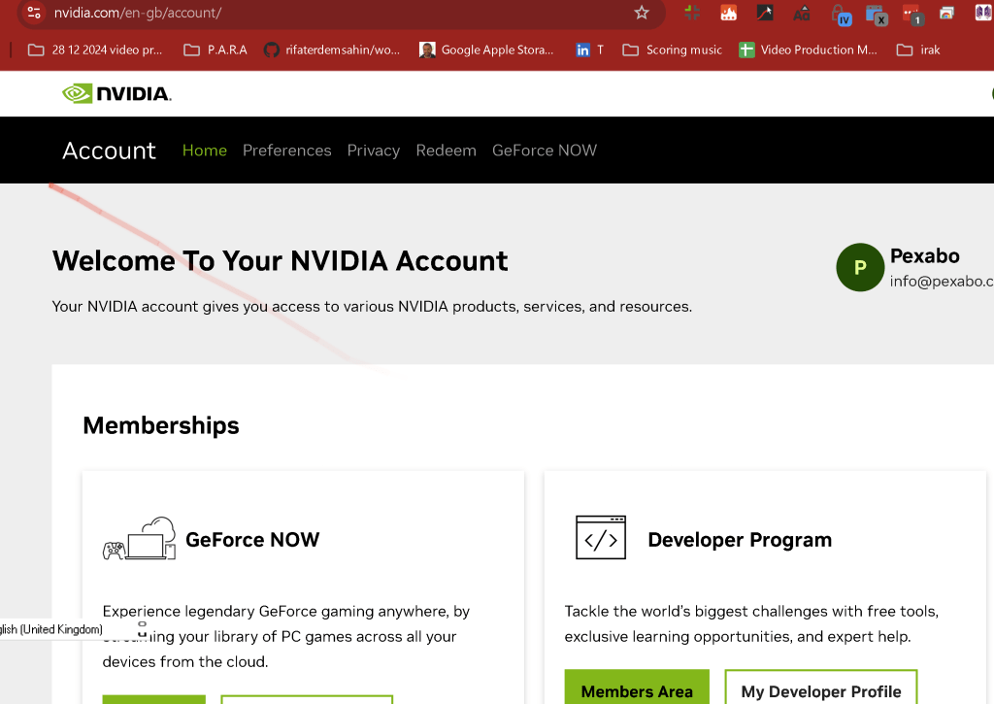Open the Redeem tab
Image resolution: width=994 pixels, height=704 pixels.
(x=446, y=151)
